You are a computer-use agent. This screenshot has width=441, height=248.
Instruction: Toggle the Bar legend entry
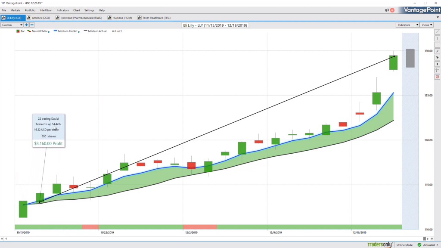21,31
